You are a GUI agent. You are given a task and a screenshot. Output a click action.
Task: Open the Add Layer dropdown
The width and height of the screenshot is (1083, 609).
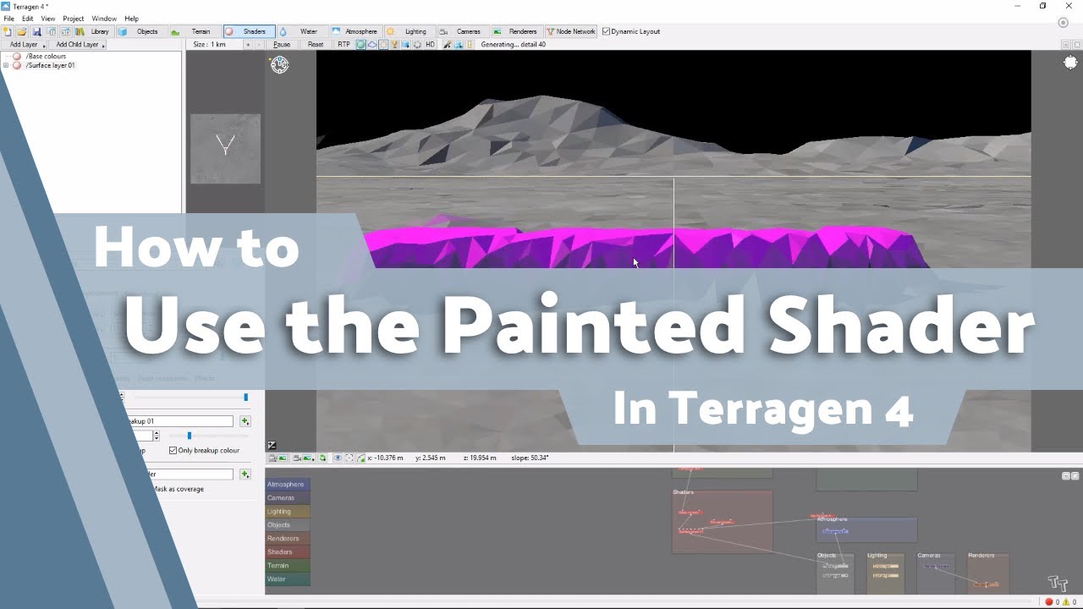tap(25, 44)
